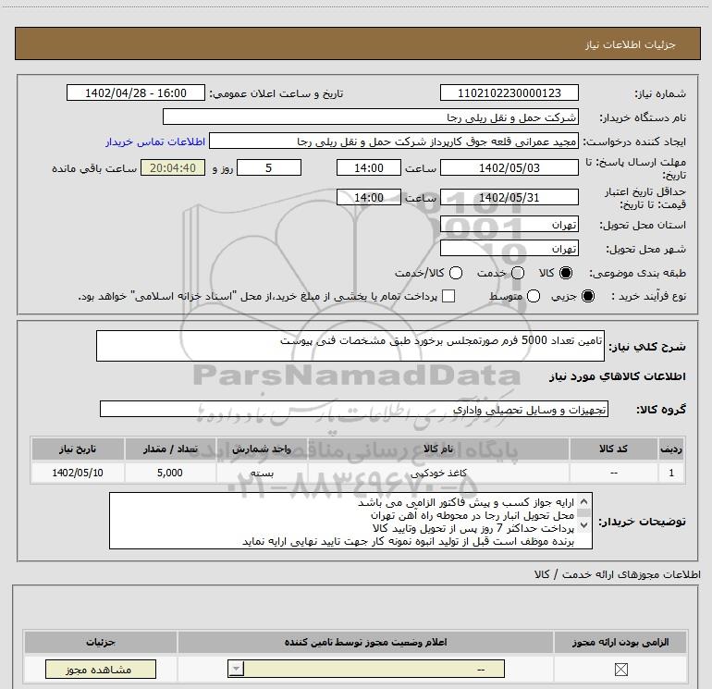The image size is (712, 689).
Task: Click the مشاهده مجوز button
Action: coord(101,670)
